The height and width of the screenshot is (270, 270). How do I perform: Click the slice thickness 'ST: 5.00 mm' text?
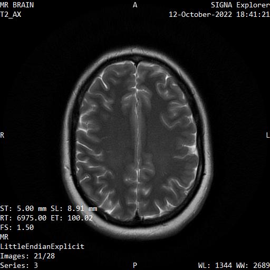[23, 208]
